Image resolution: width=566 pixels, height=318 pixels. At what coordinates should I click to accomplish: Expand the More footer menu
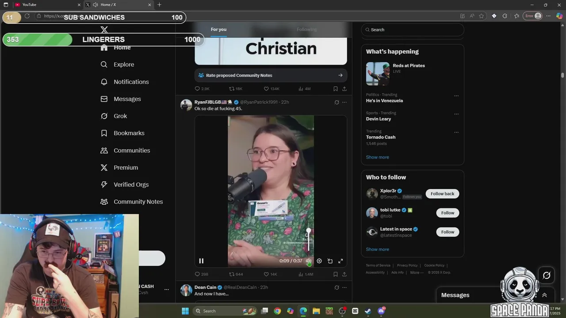click(417, 273)
